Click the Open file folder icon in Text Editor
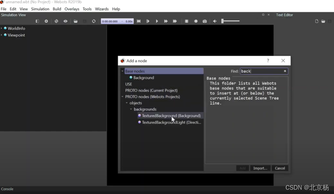334x194 pixels. point(323,21)
